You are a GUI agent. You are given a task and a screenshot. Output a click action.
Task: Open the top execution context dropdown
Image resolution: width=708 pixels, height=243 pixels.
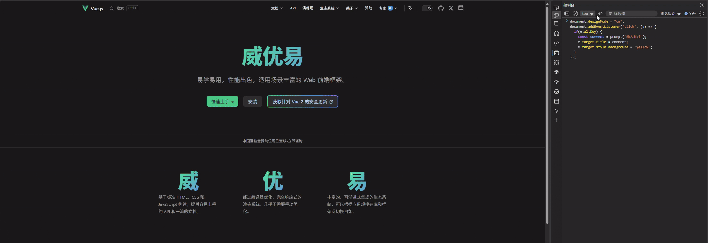(587, 14)
